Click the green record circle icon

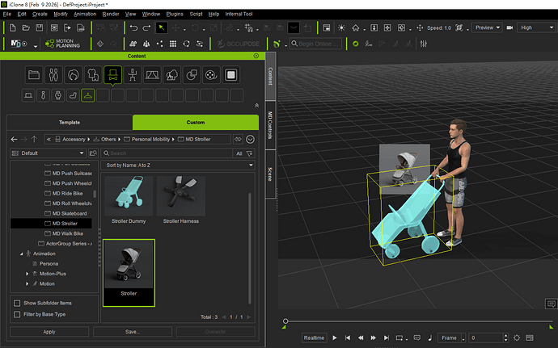pyautogui.click(x=355, y=44)
